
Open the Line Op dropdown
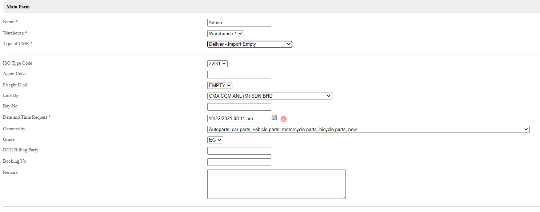pyautogui.click(x=269, y=96)
